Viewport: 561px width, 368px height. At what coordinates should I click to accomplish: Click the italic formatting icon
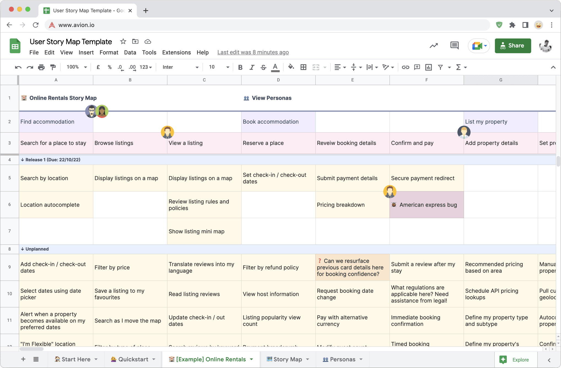click(251, 67)
